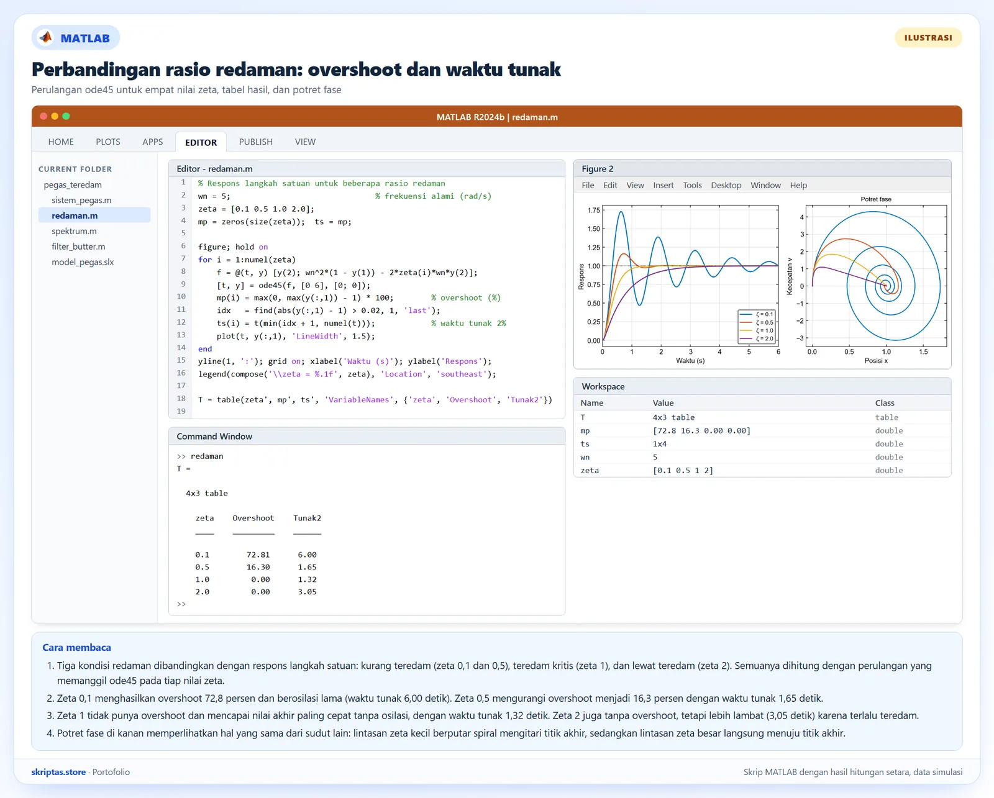Select the zeta variable in Workspace
Image resolution: width=994 pixels, height=798 pixels.
[762, 470]
